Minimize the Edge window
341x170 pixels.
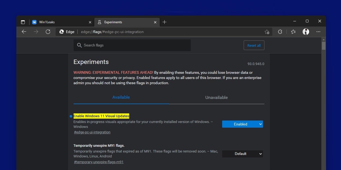[295, 21]
